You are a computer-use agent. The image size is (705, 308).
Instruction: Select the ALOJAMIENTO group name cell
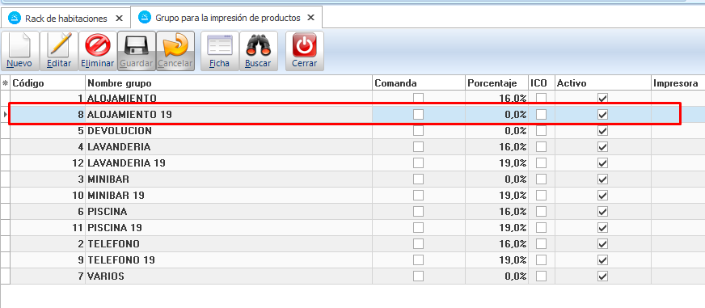[229, 98]
